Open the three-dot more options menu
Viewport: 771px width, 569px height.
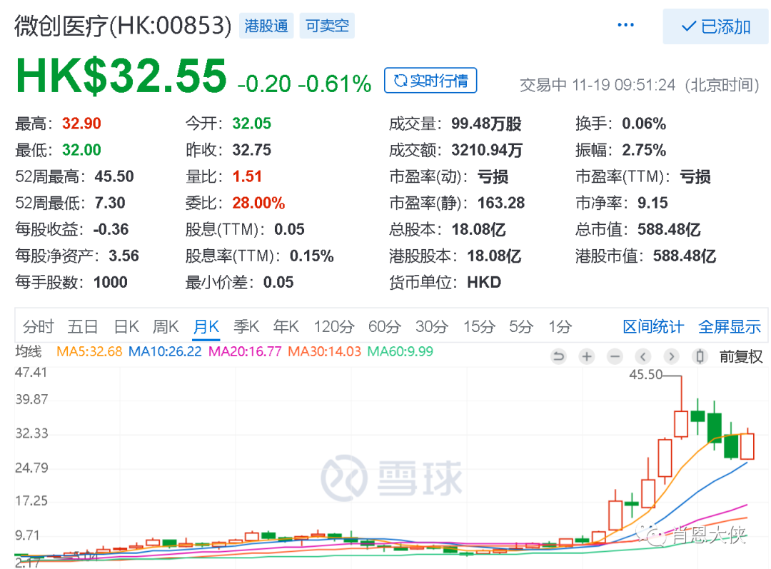point(625,26)
